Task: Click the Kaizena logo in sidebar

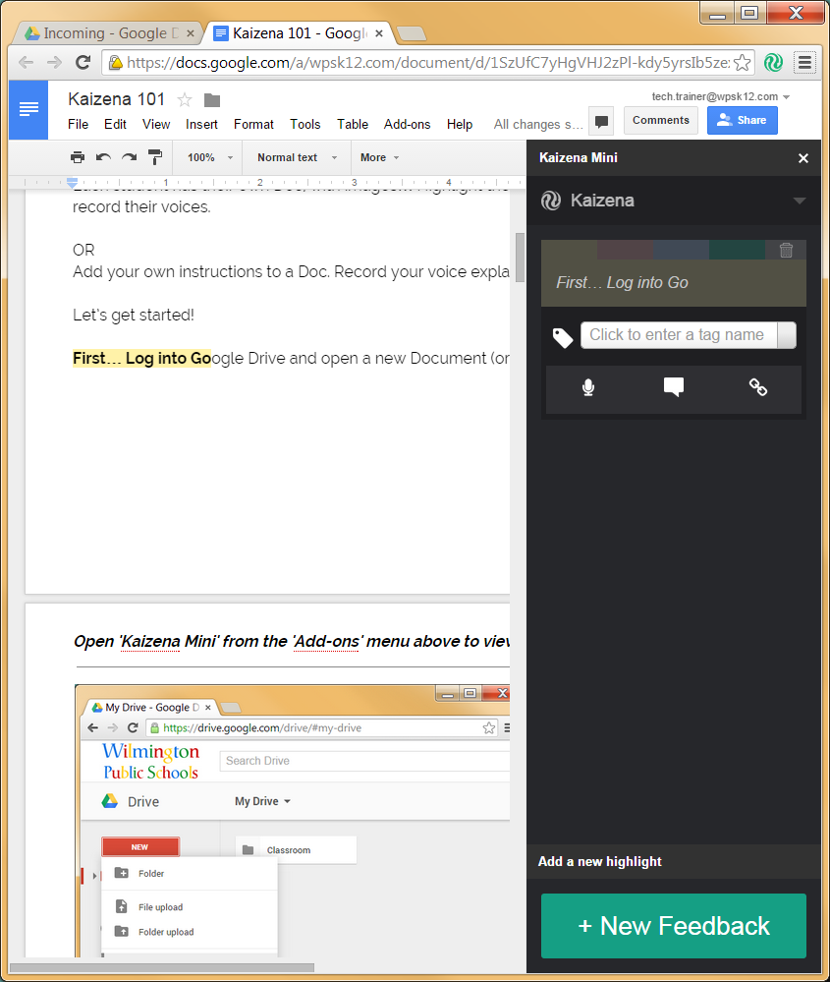Action: 551,201
